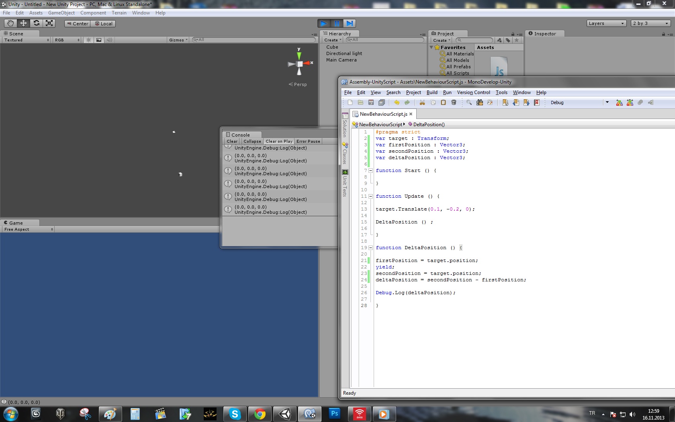675x422 pixels.
Task: Collapse the Update function code fold
Action: [x=370, y=196]
